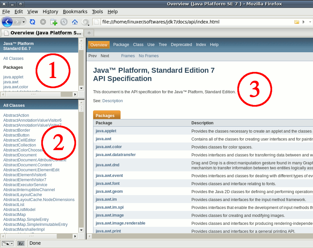This screenshot has height=248, width=313.
Task: Click the F/ script icon in status bar
Action: coord(21,243)
